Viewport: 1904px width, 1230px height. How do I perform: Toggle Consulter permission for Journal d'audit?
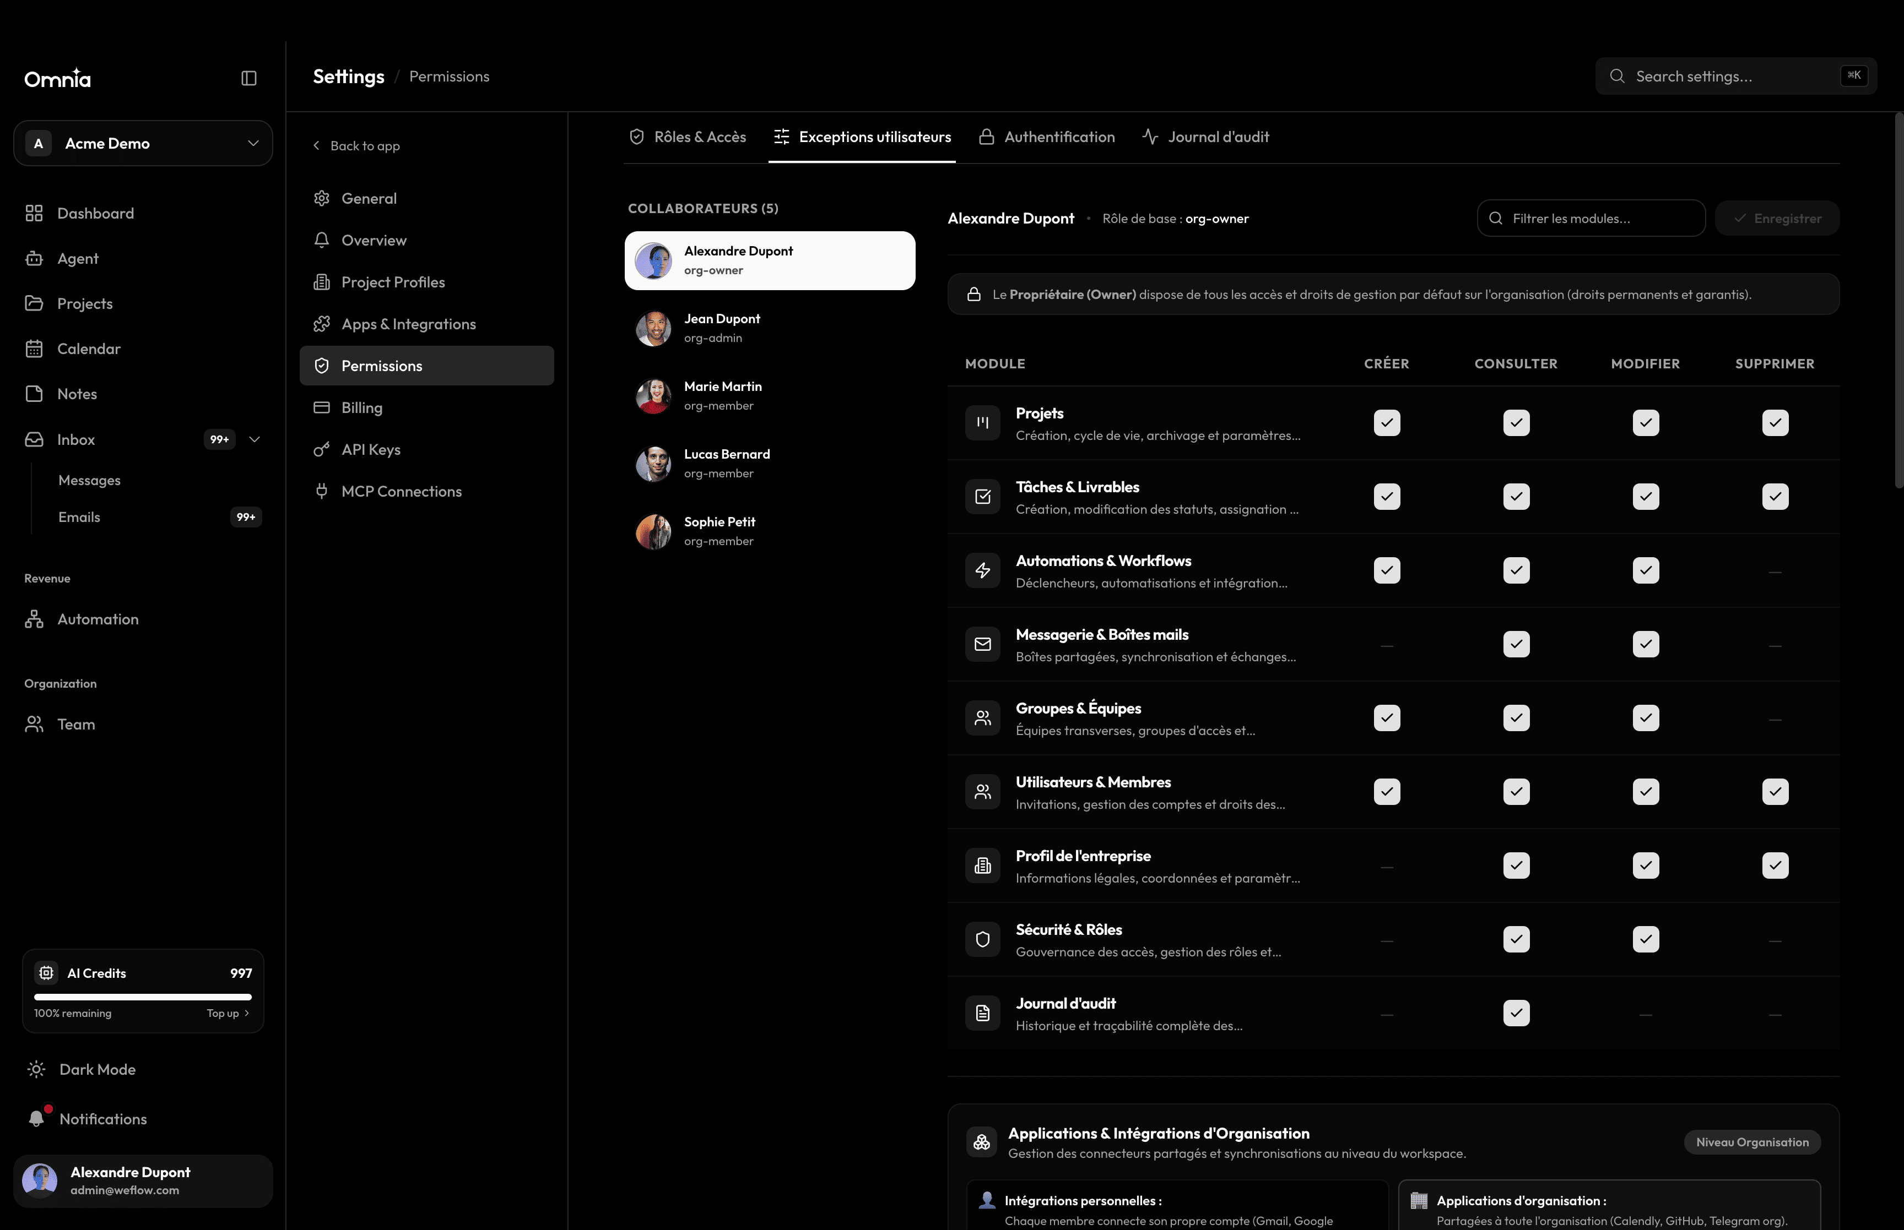(1517, 1014)
